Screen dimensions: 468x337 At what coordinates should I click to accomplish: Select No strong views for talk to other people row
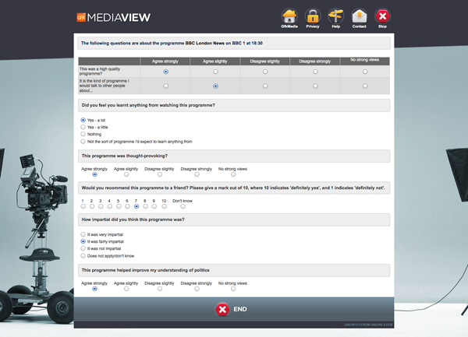pos(365,86)
